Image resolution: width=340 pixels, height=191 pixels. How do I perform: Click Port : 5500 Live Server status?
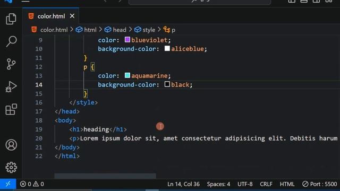point(320,184)
